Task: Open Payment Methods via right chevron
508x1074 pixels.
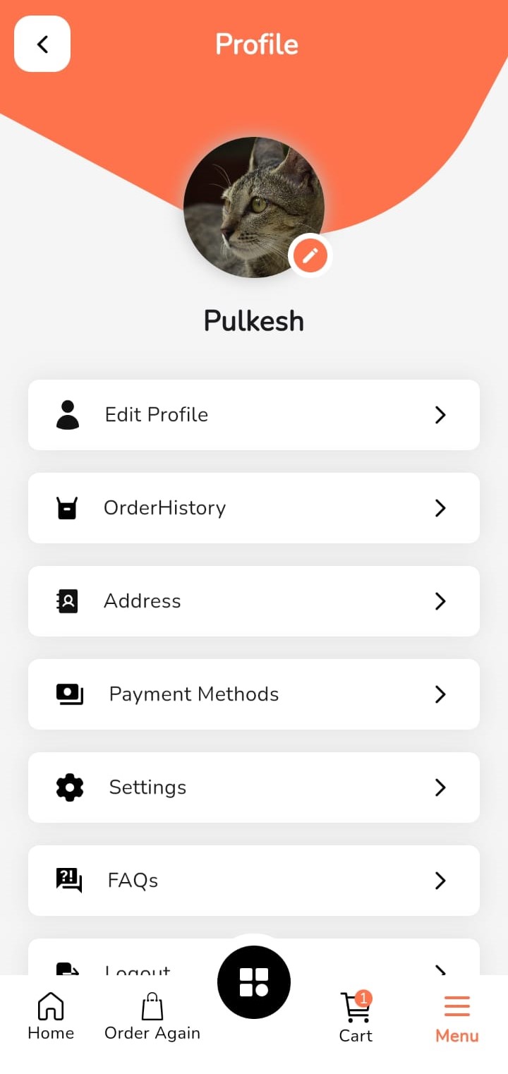Action: (440, 694)
